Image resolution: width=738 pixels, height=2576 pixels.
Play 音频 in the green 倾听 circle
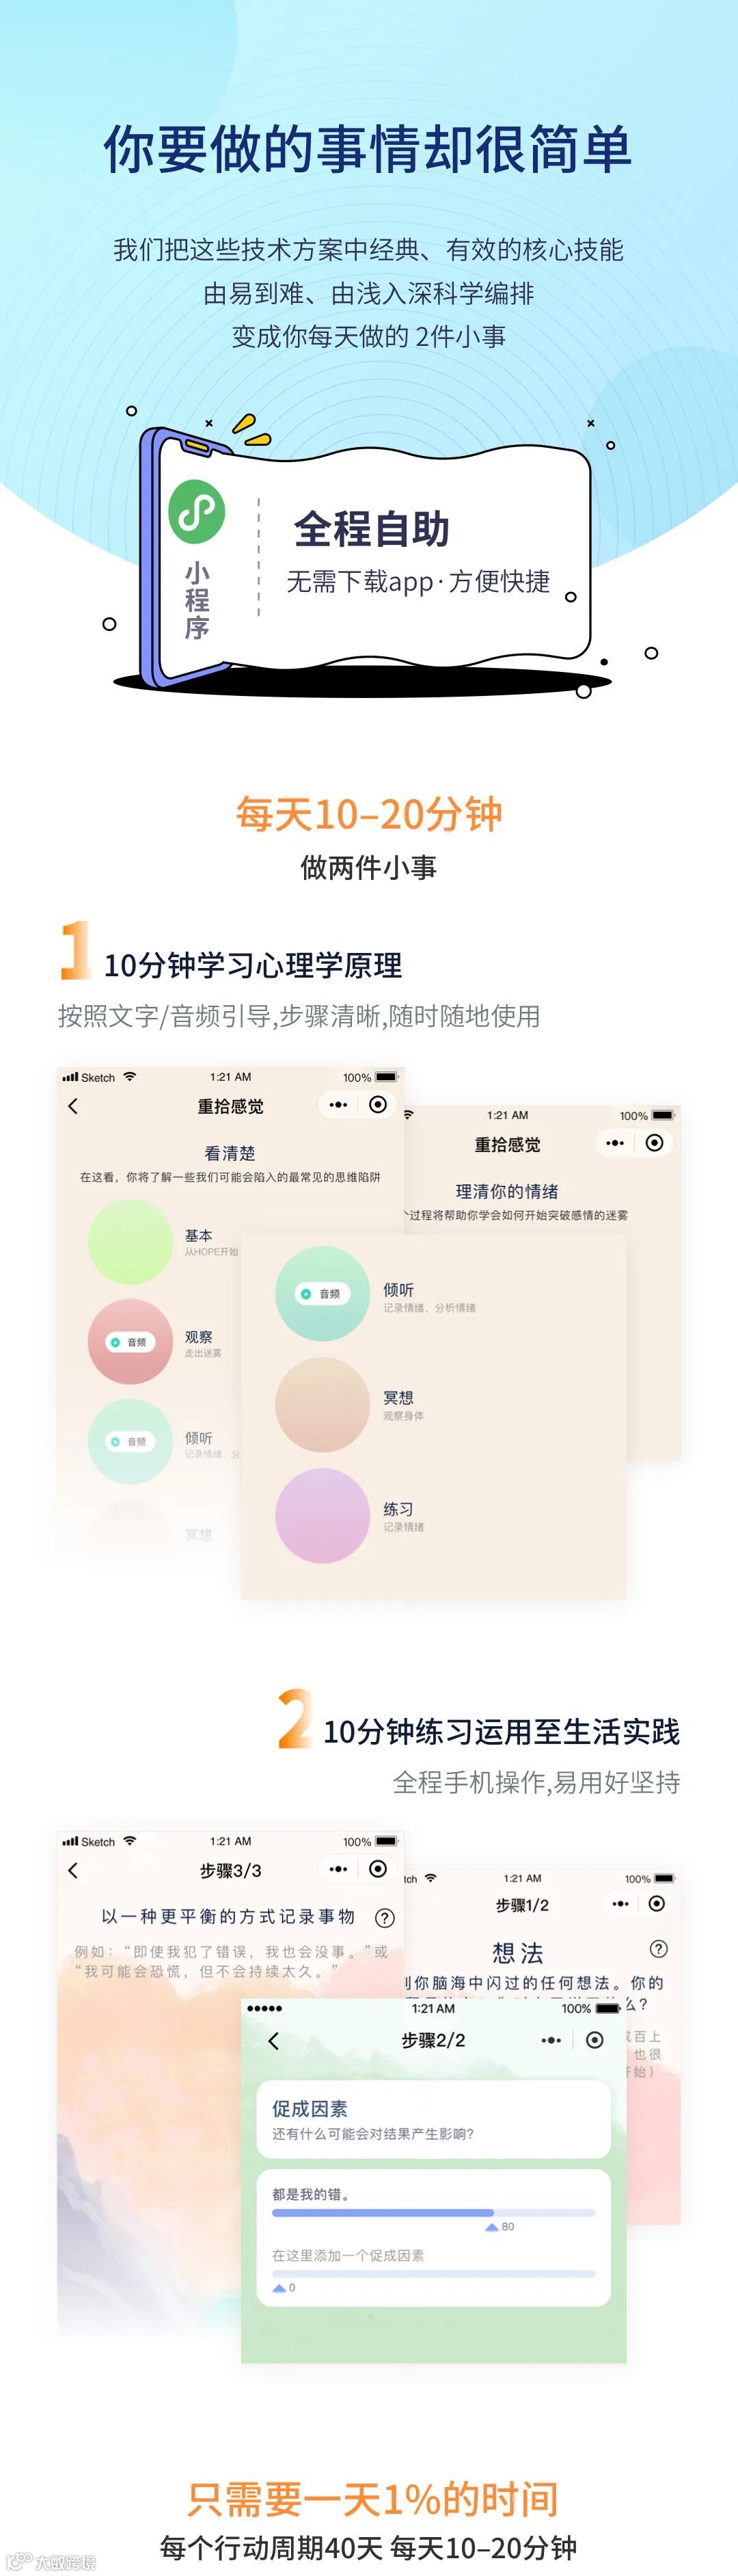click(322, 1294)
